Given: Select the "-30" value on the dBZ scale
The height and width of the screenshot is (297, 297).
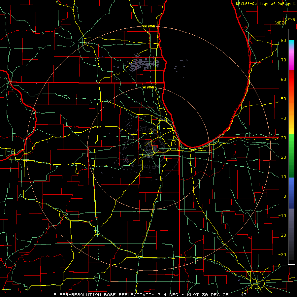Looking at the screenshot, I should coord(282,254).
